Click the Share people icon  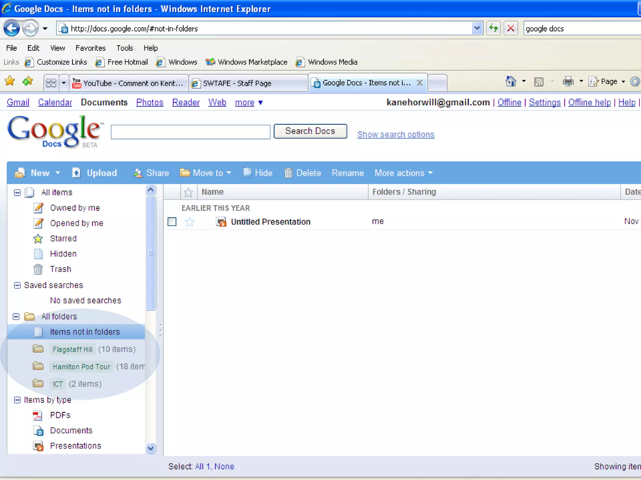click(x=138, y=173)
